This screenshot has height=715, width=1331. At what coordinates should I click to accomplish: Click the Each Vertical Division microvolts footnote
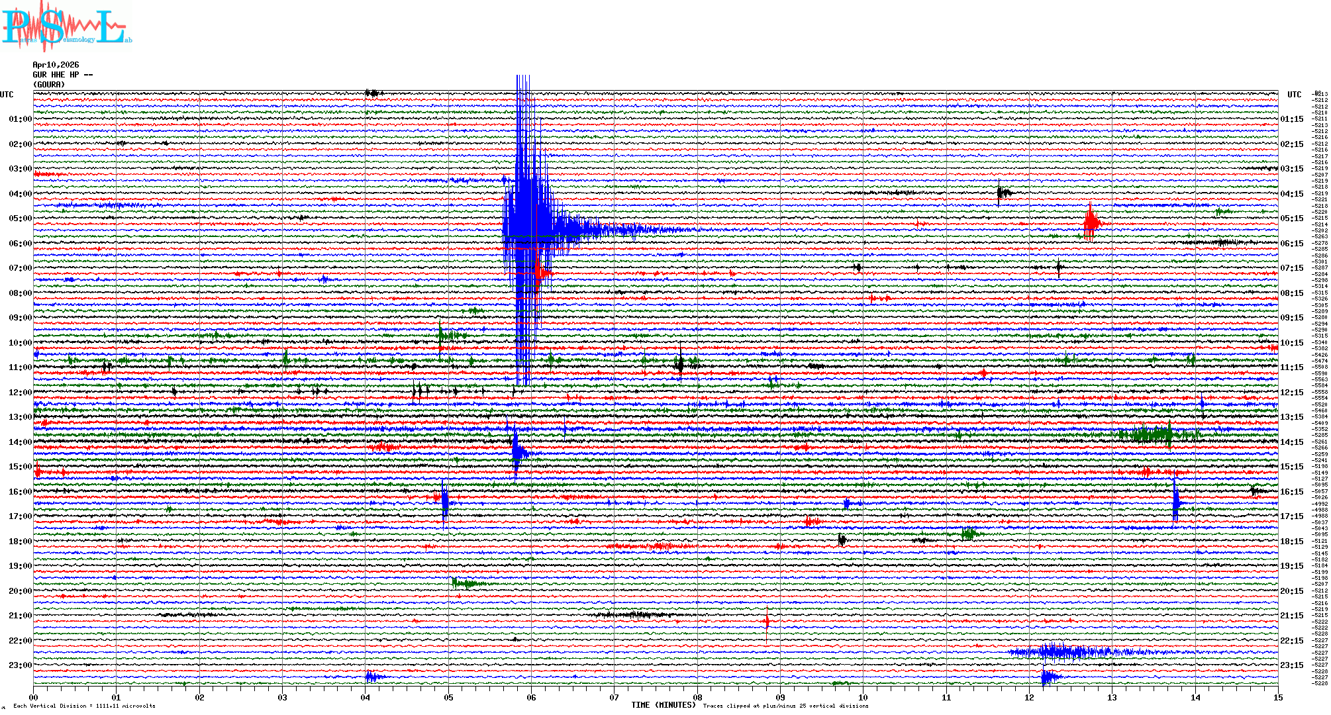click(x=84, y=706)
